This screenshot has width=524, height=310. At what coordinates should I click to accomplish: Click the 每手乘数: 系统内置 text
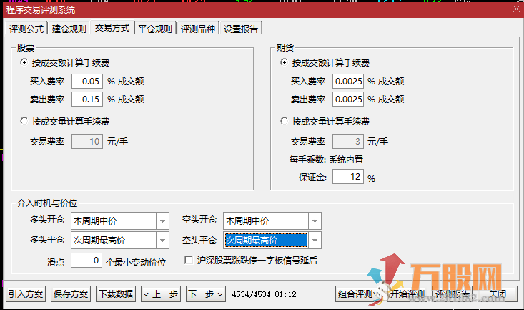327,160
